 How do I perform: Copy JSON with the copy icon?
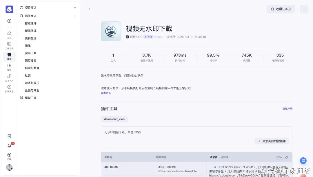click(x=286, y=157)
